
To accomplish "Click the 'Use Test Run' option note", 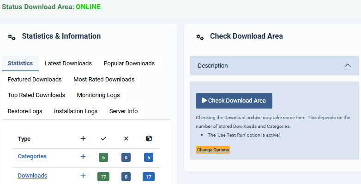I will tap(244, 135).
